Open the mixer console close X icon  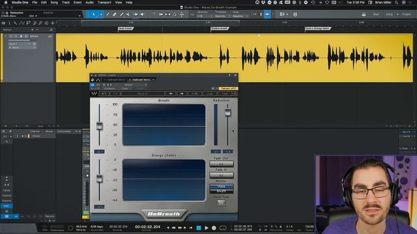click(3, 131)
